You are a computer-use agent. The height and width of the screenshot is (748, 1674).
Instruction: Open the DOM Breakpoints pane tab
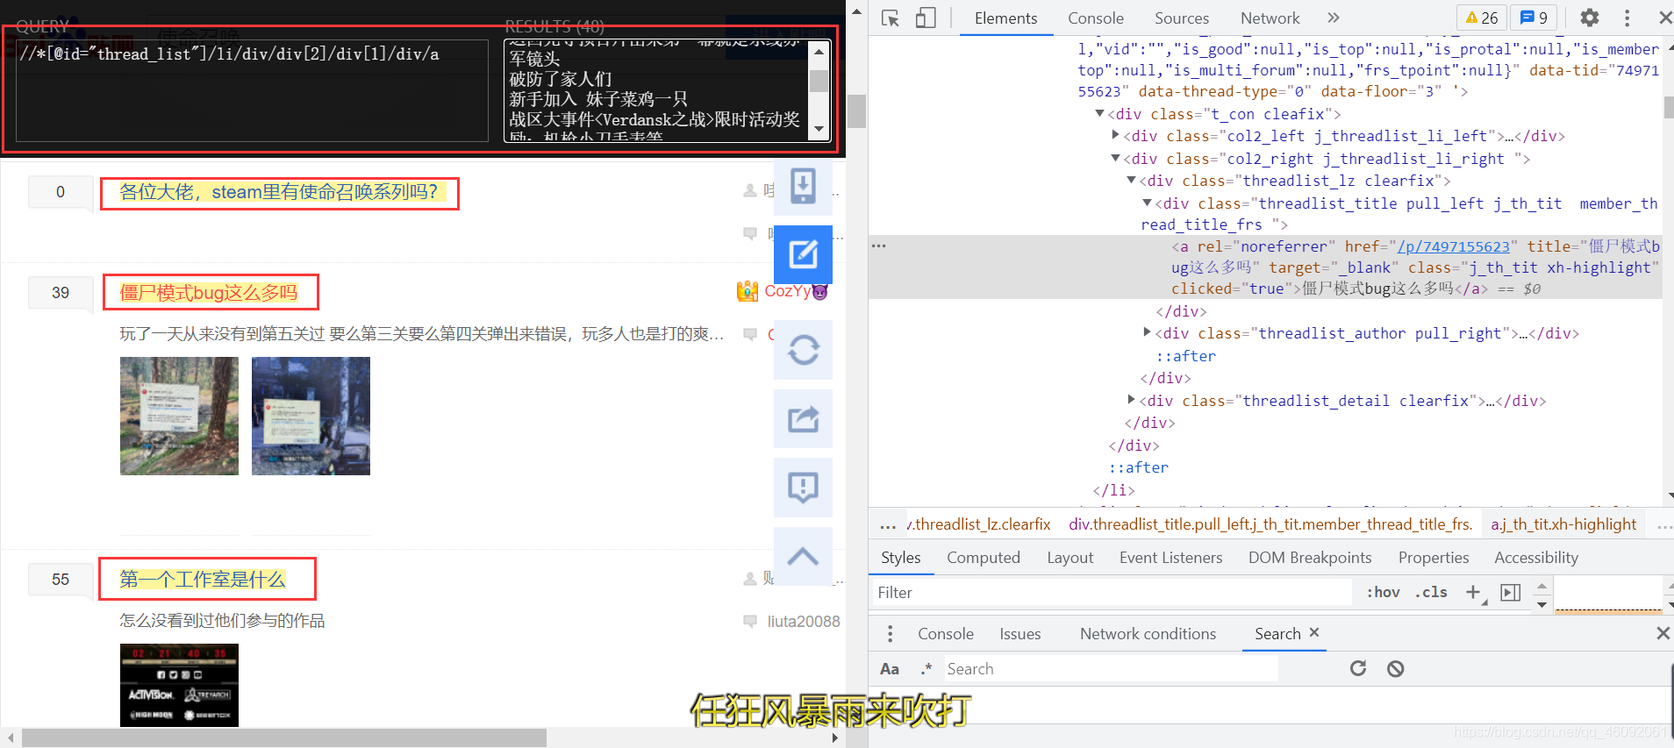[1310, 558]
